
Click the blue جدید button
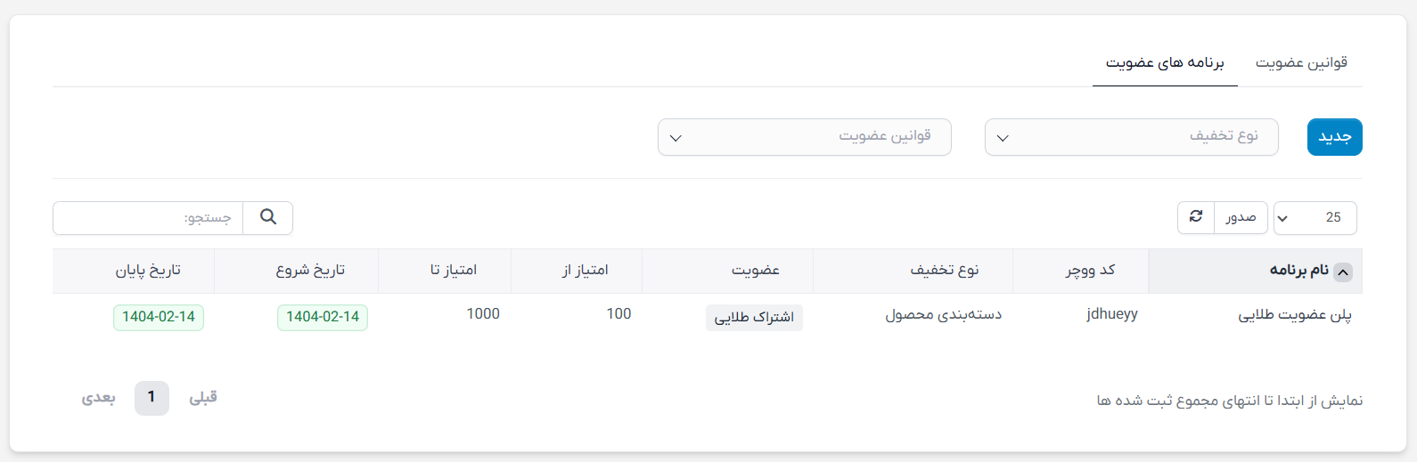click(x=1334, y=137)
